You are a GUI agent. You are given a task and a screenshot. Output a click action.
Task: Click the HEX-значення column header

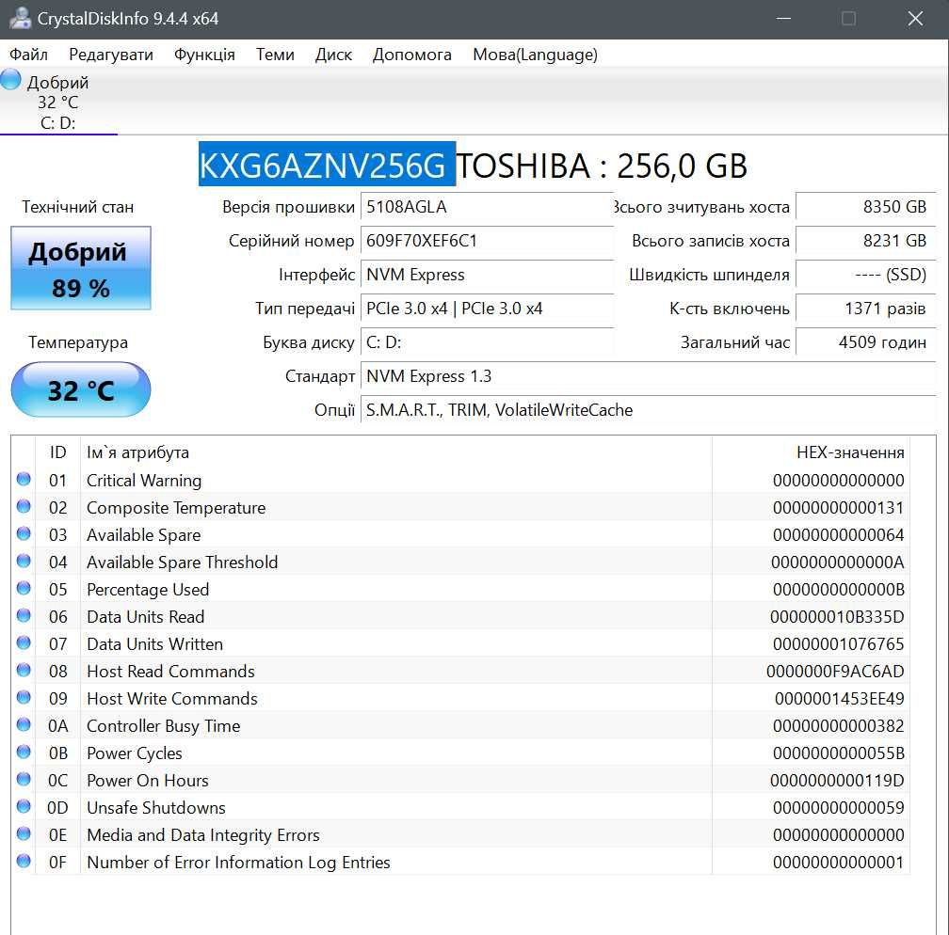[811, 452]
